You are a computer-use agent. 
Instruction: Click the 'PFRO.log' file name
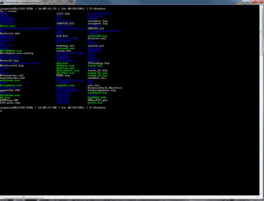[63, 76]
